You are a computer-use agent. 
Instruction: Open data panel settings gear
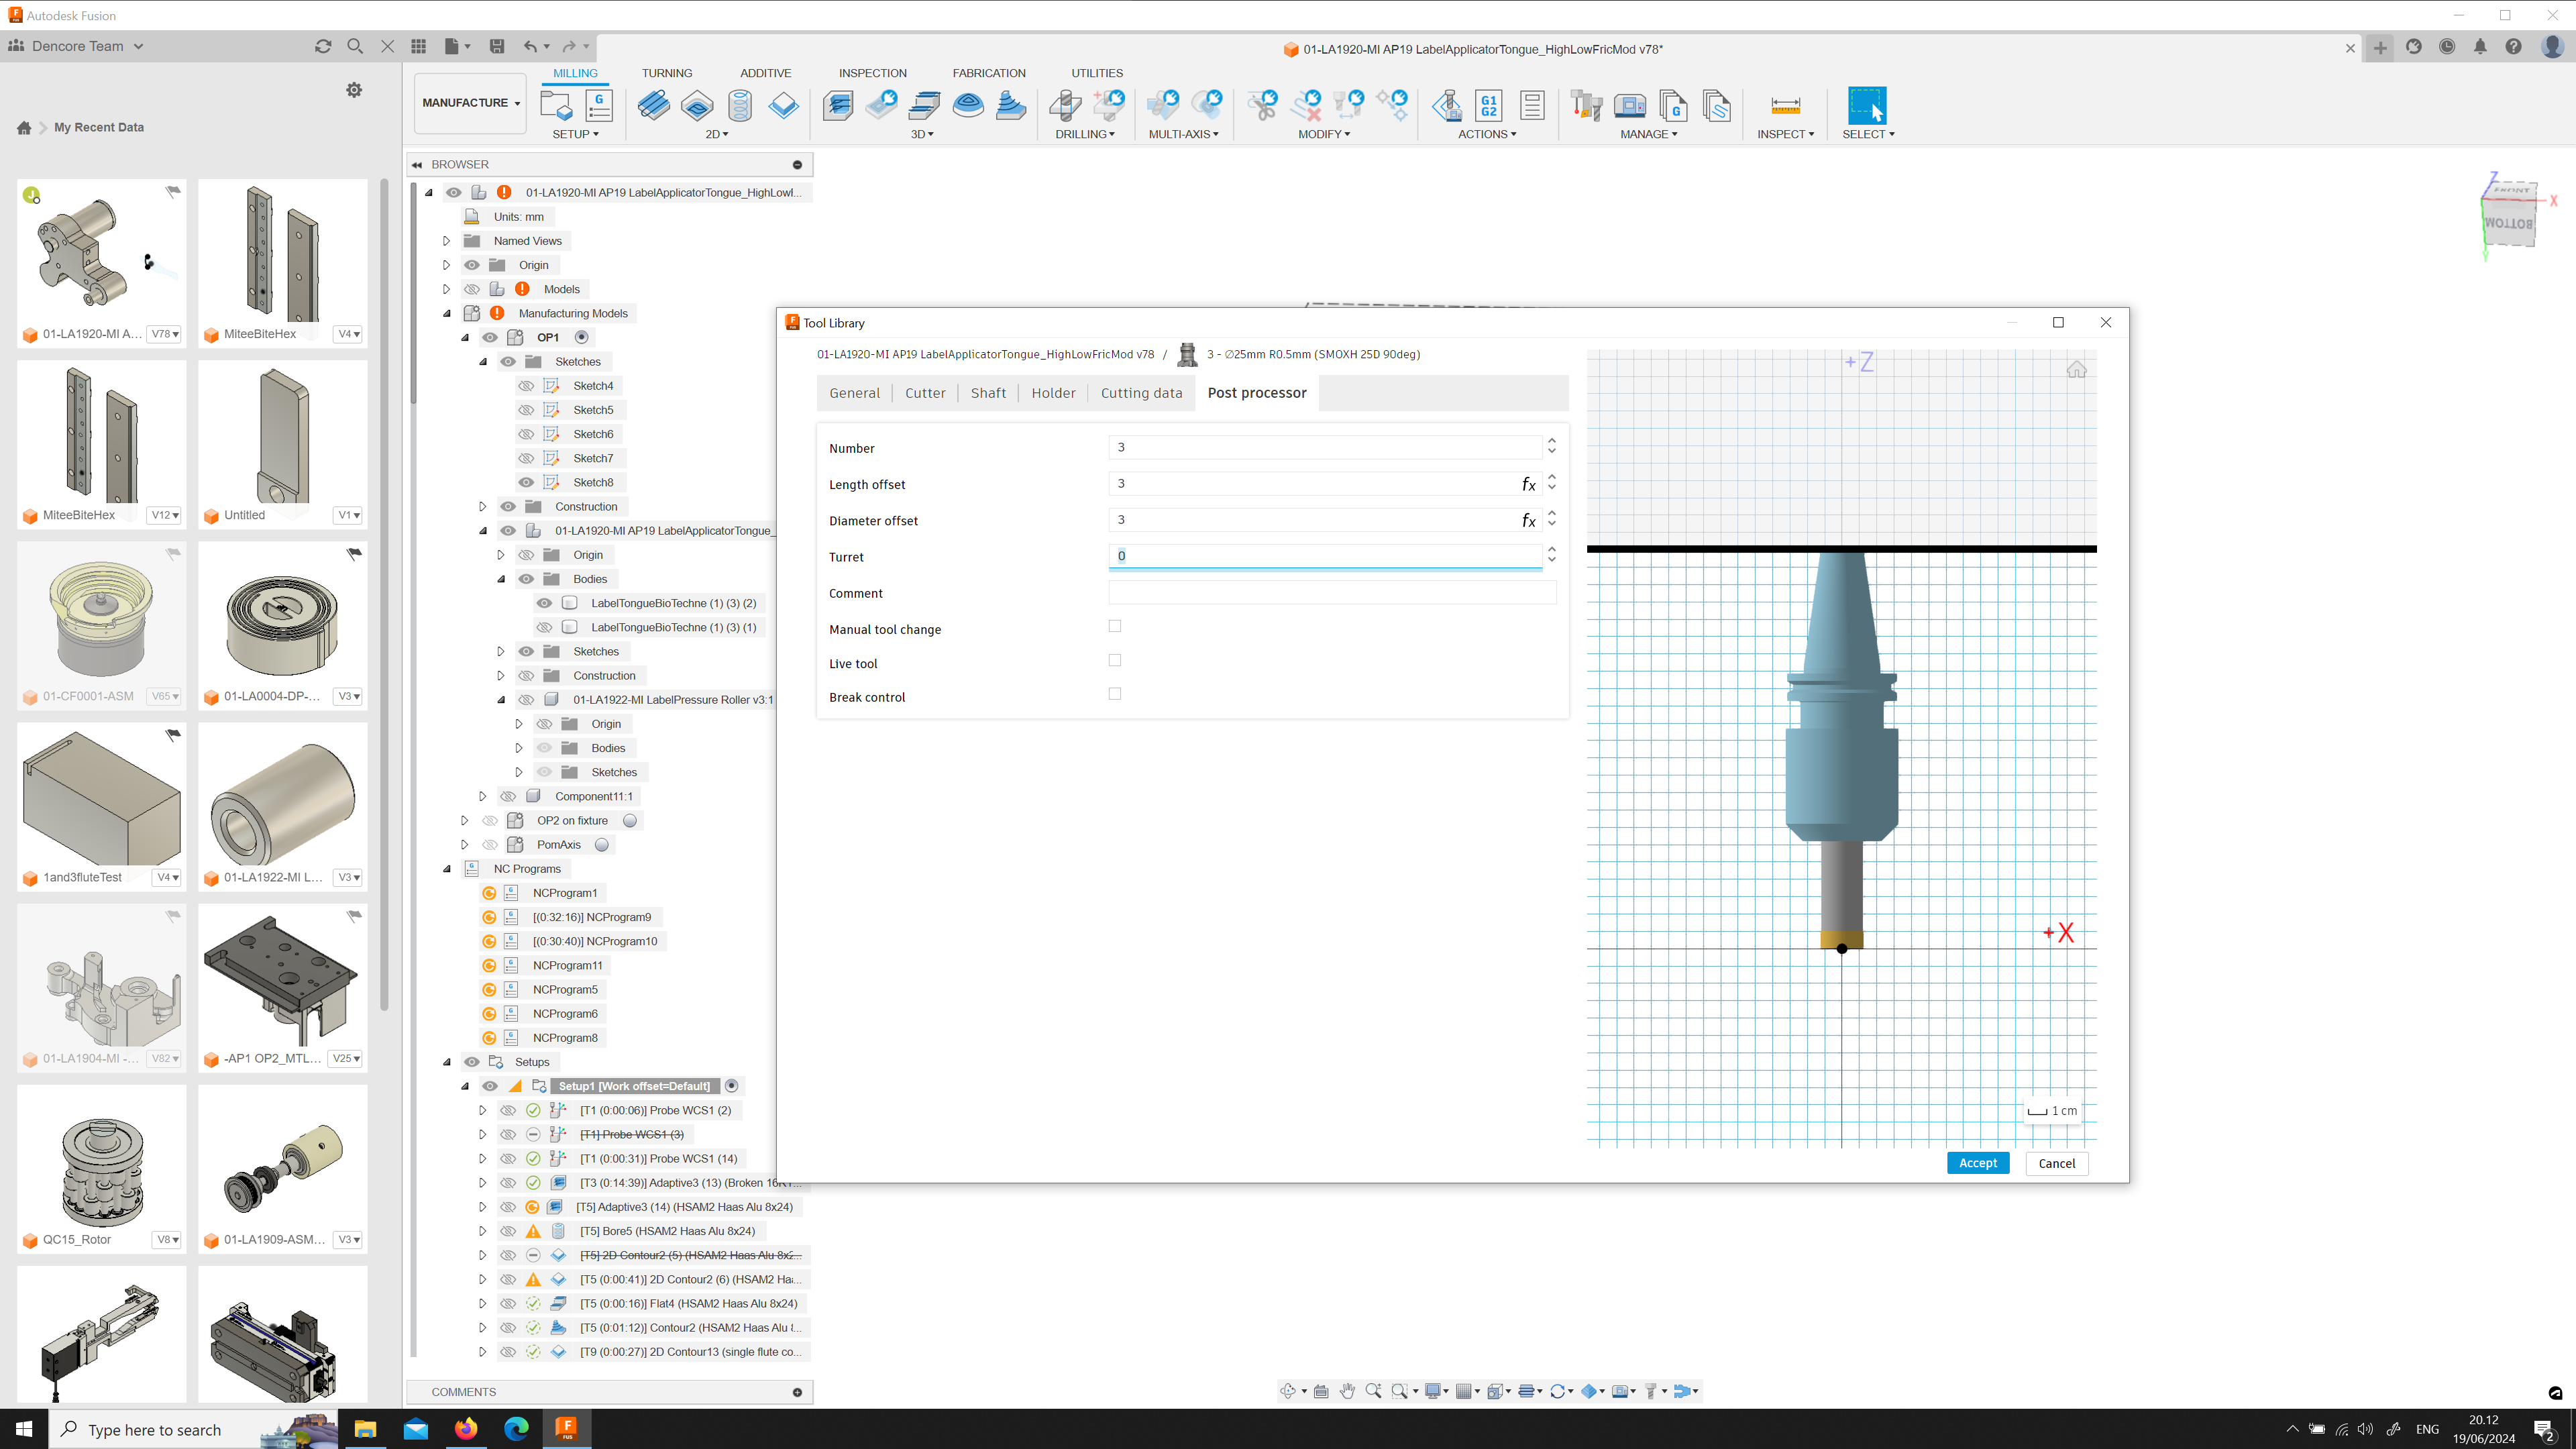[354, 90]
